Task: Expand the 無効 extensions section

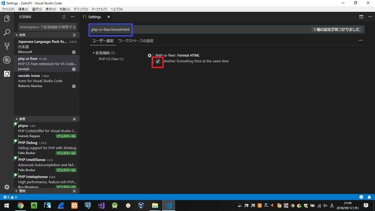Action: 22,190
